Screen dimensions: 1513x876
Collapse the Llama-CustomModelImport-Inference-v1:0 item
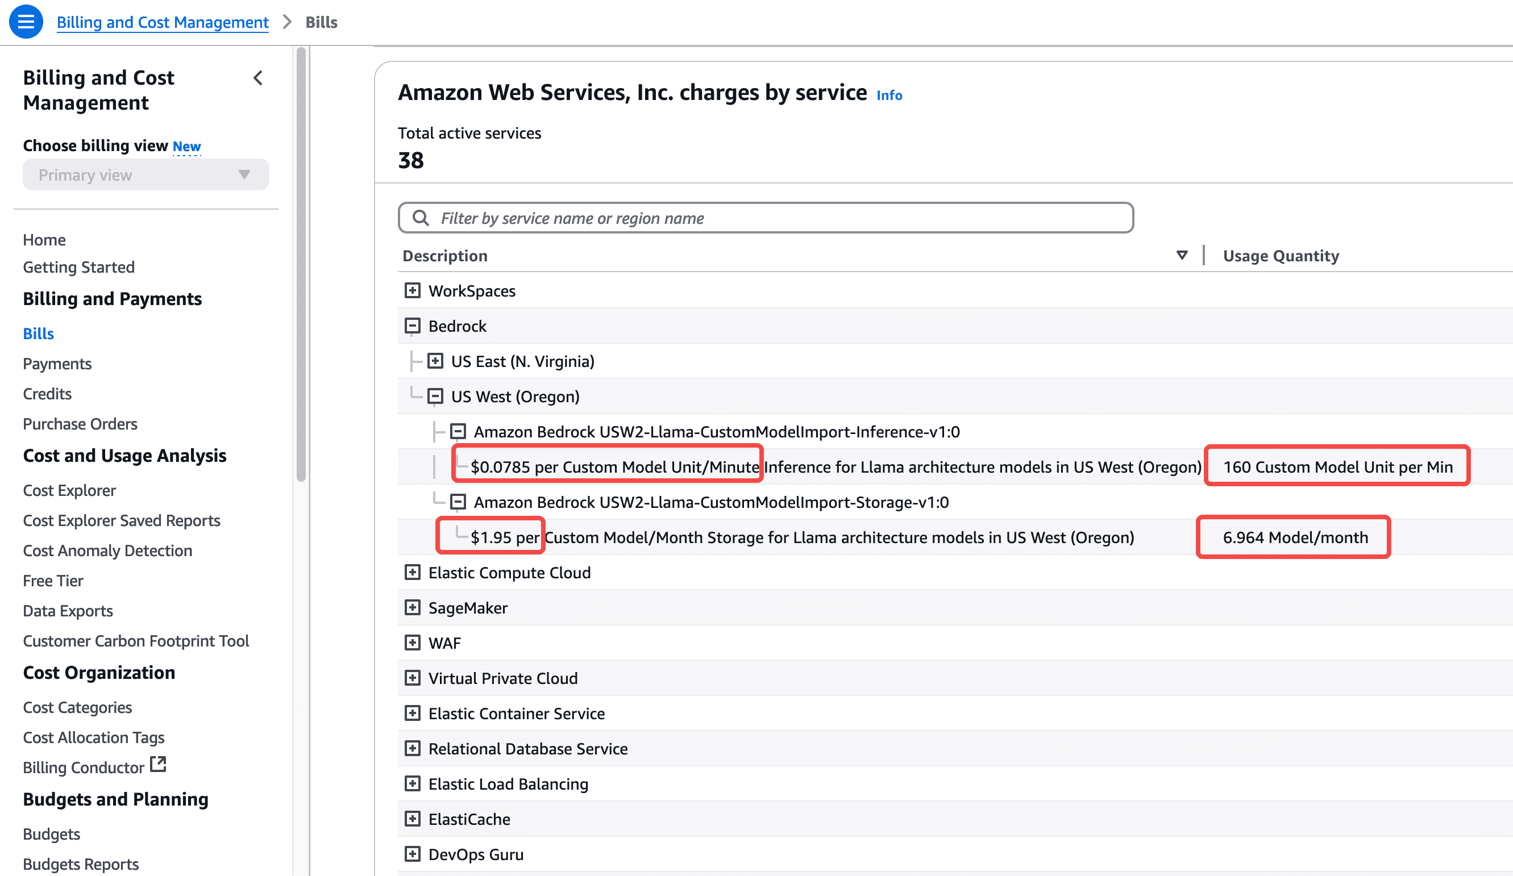(x=458, y=431)
